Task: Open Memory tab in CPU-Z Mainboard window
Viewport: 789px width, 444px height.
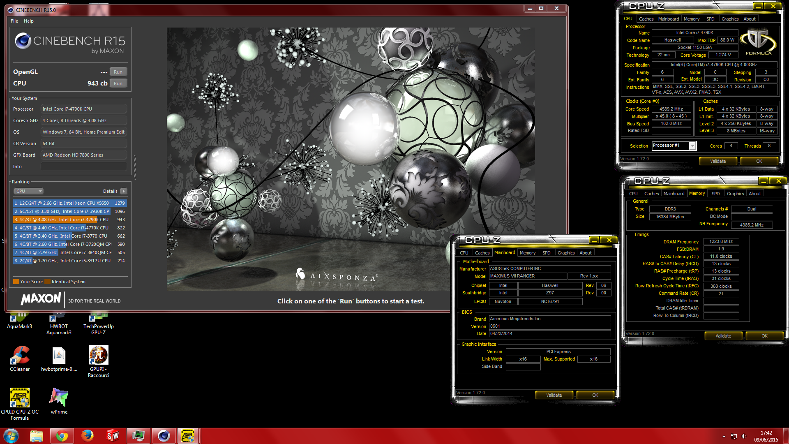Action: coord(528,253)
